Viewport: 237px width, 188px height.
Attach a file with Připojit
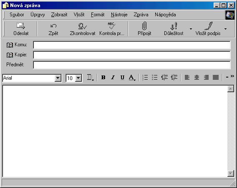[144, 29]
